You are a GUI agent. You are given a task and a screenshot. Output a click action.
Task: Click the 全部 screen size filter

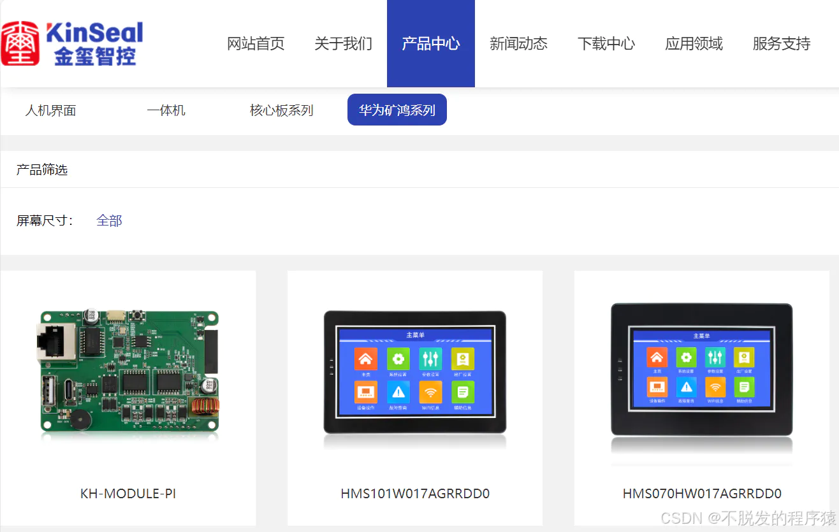pyautogui.click(x=109, y=220)
